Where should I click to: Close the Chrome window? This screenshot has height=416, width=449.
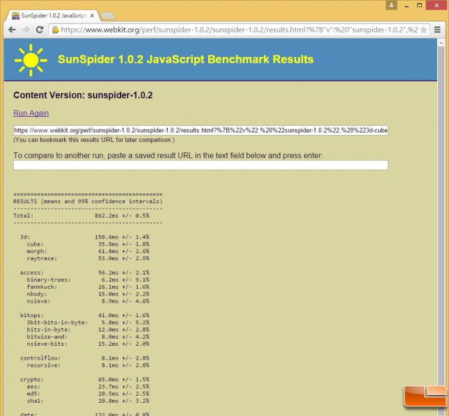[x=436, y=5]
